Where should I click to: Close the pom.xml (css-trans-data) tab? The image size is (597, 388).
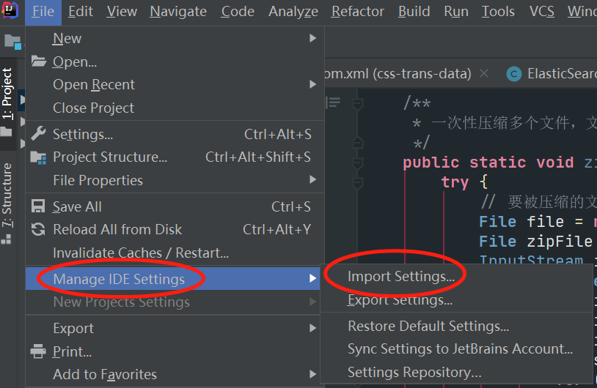(484, 74)
